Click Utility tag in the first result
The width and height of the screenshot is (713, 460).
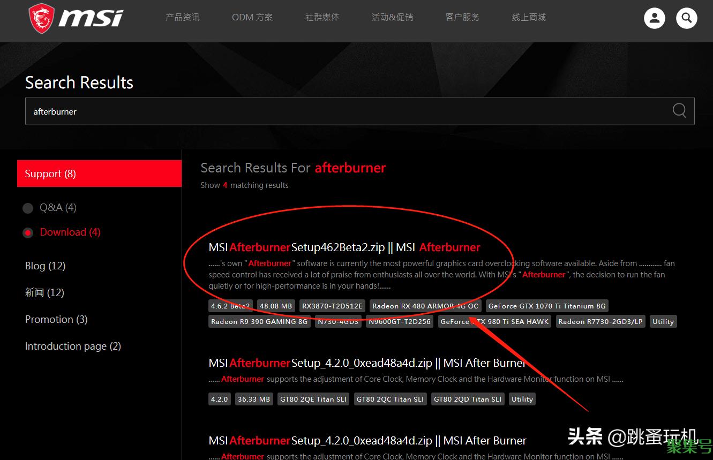click(663, 321)
